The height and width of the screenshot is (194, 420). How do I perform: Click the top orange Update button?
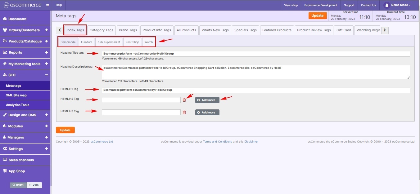317,15
